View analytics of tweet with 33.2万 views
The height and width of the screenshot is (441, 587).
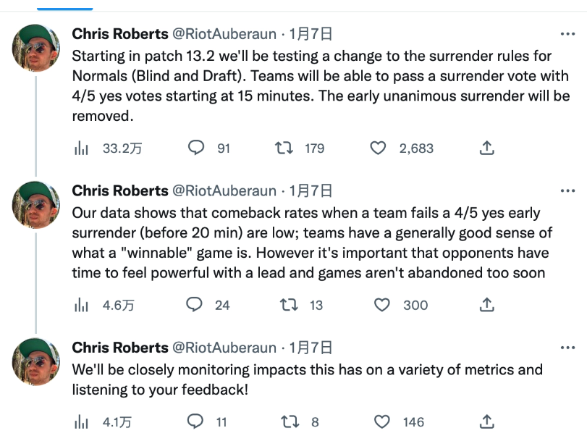coord(81,148)
